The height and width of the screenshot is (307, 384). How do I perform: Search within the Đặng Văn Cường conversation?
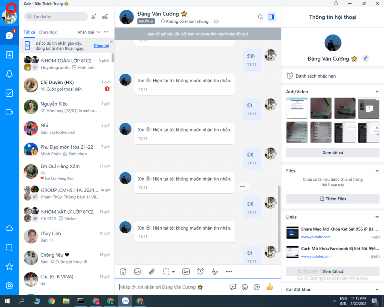[261, 17]
